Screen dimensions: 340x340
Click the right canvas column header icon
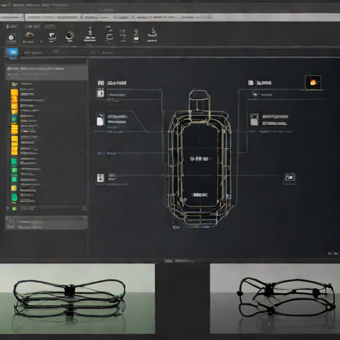click(x=250, y=83)
